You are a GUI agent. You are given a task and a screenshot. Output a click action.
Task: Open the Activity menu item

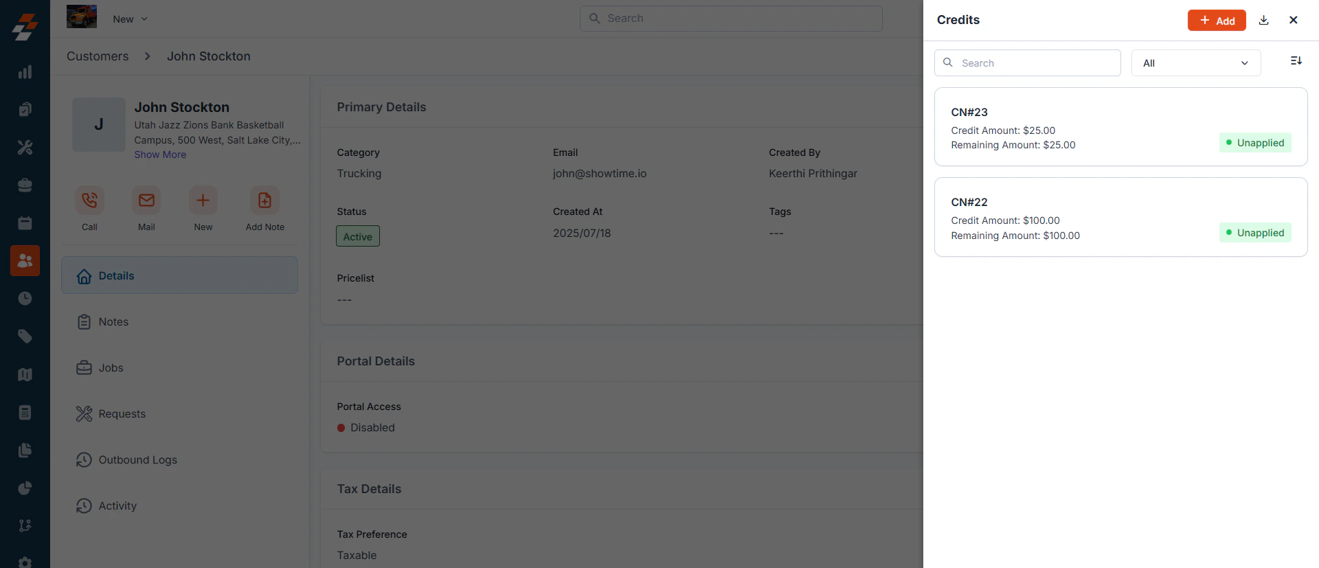(x=179, y=505)
